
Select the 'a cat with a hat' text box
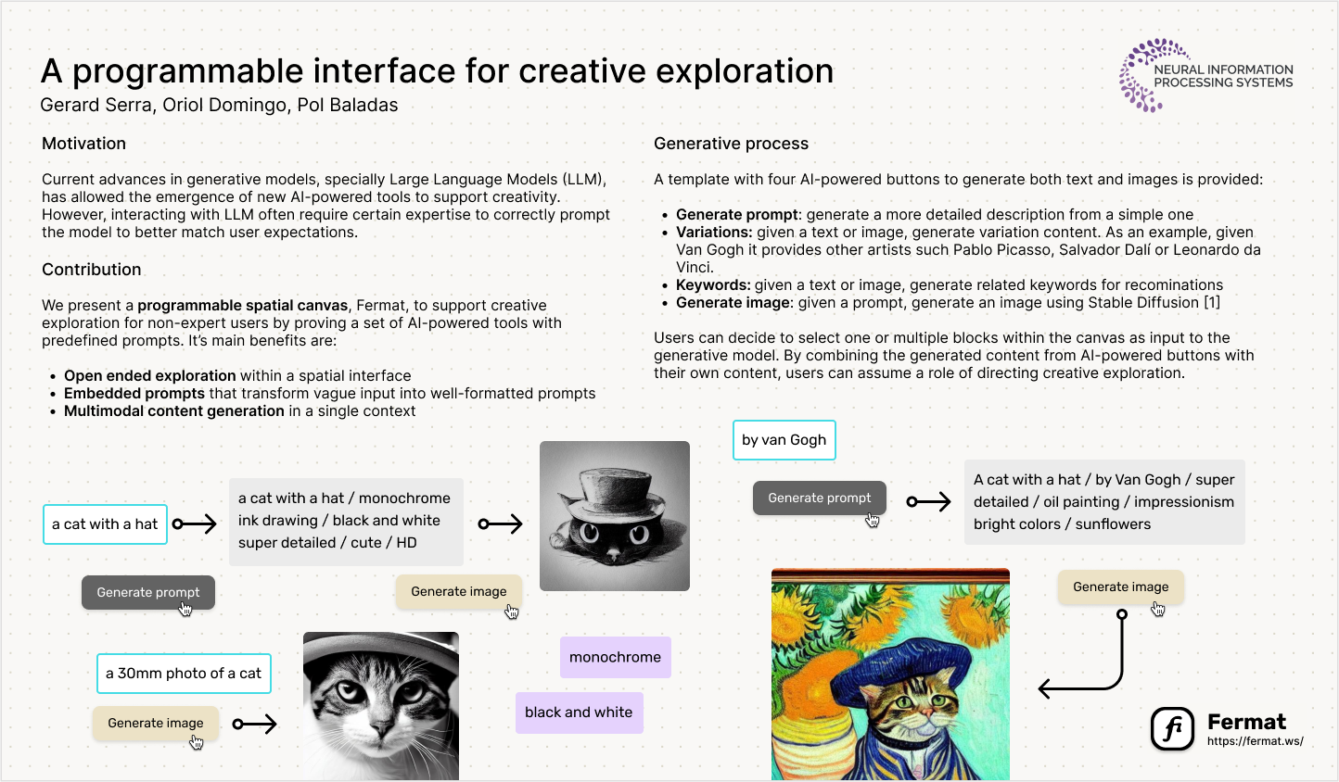105,524
